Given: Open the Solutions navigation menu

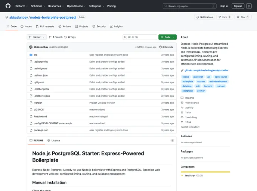Looking at the screenshot, I should 38,6.
